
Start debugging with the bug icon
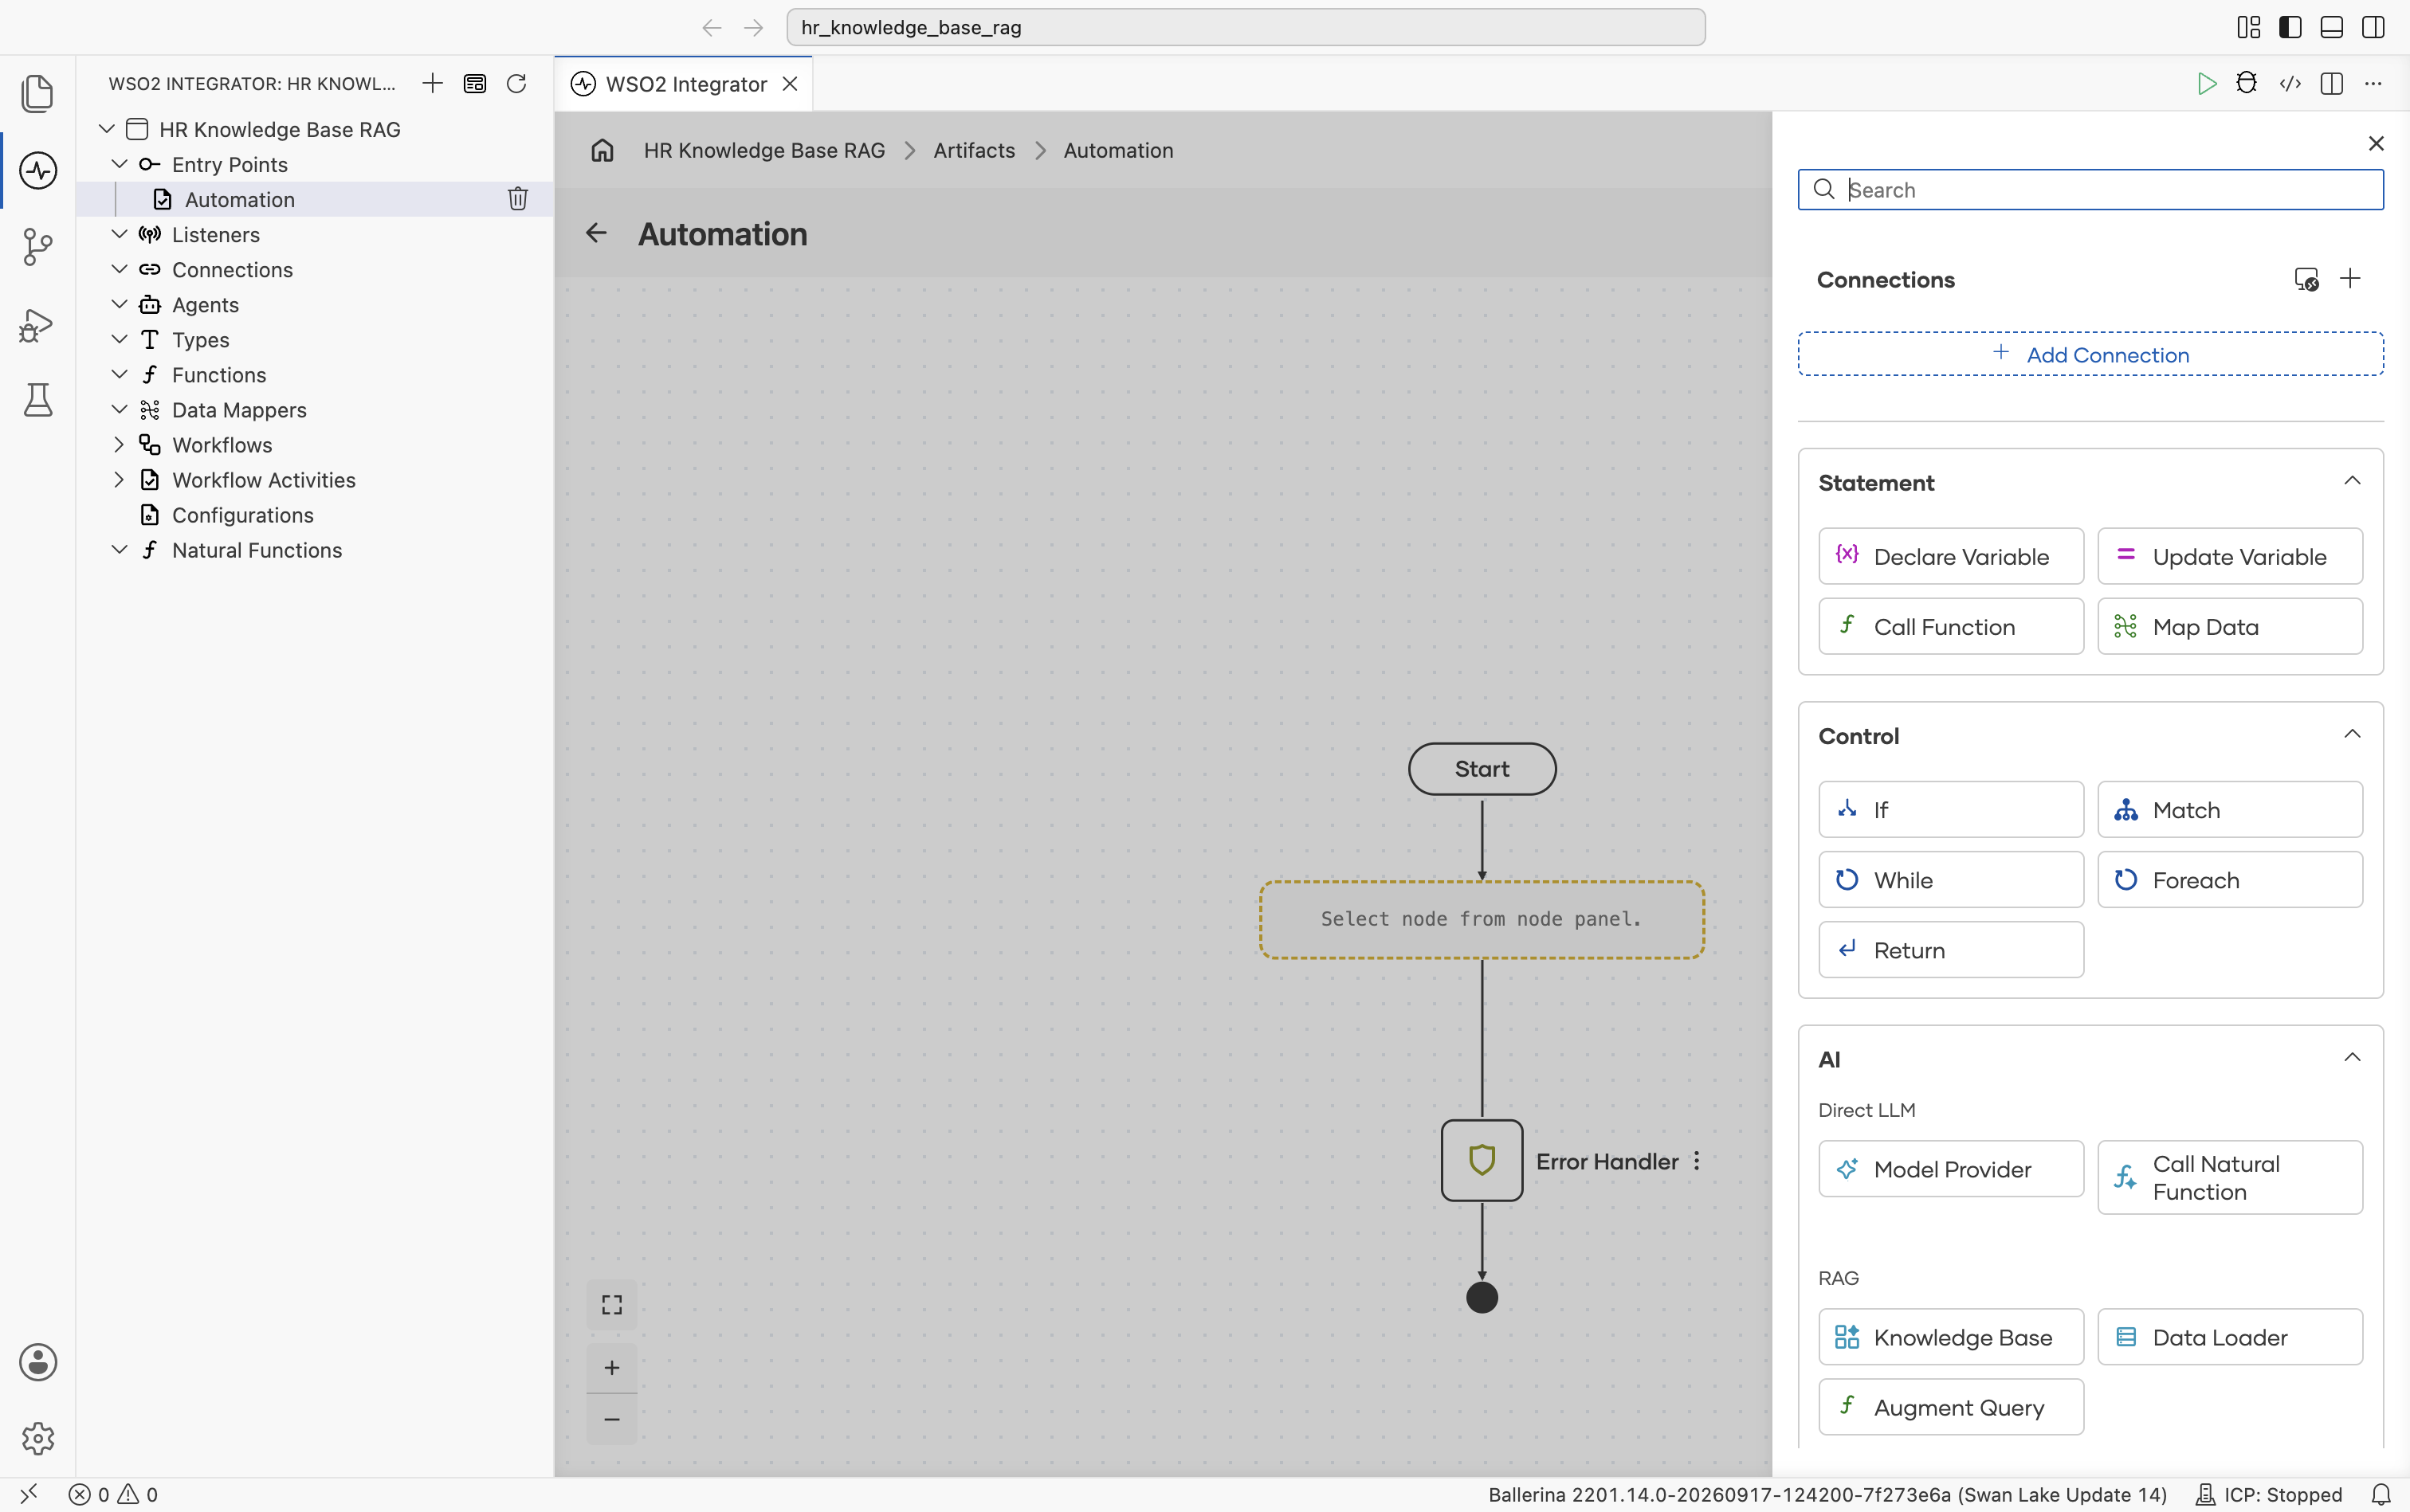pos(2247,84)
